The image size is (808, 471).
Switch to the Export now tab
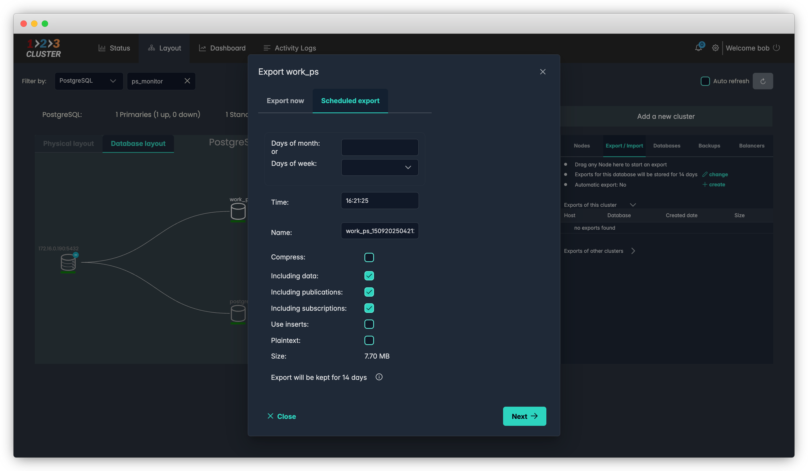[285, 101]
